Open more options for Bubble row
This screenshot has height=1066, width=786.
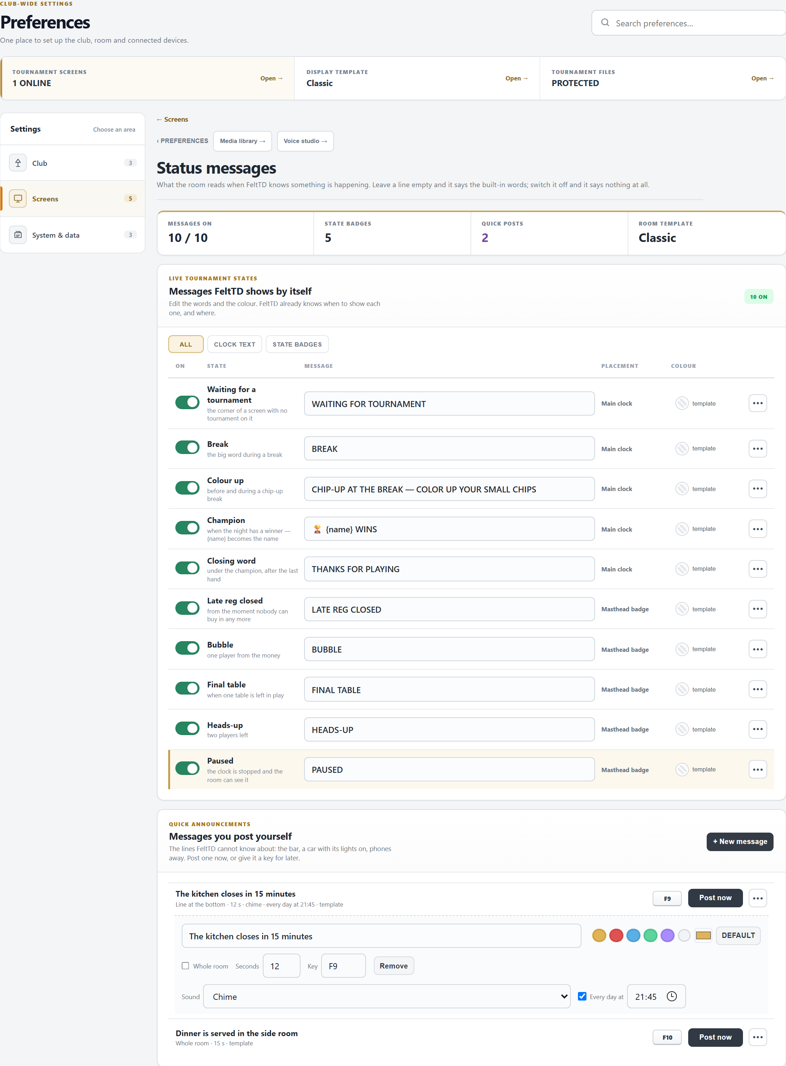tap(758, 649)
